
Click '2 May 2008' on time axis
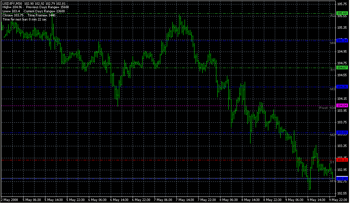10,200
